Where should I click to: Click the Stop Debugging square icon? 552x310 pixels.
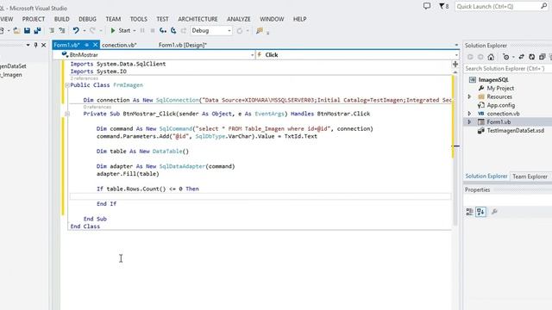[153, 31]
